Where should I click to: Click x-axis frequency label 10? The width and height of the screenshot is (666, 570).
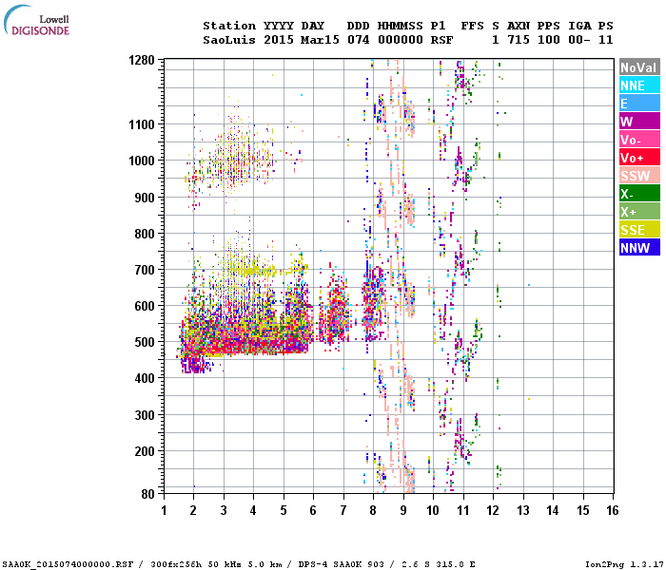tap(433, 510)
